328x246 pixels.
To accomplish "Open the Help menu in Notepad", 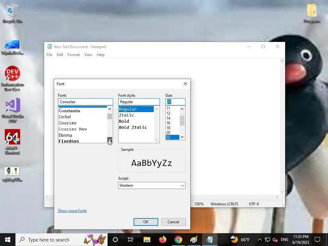I will pyautogui.click(x=101, y=54).
